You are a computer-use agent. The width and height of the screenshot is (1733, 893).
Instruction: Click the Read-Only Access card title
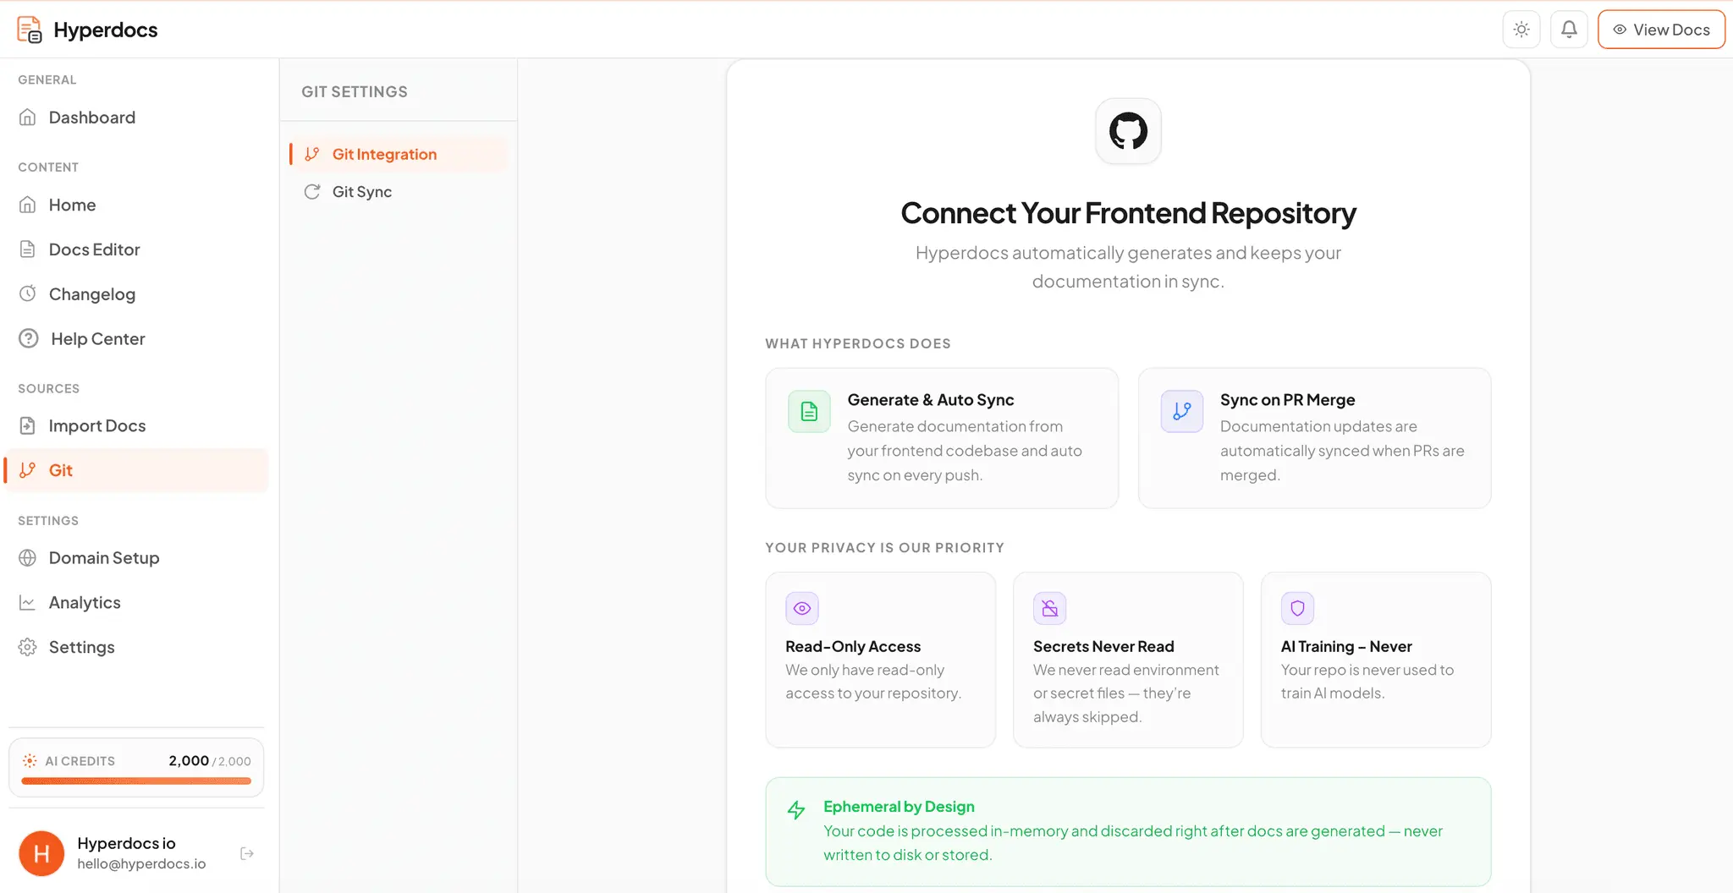pyautogui.click(x=853, y=647)
